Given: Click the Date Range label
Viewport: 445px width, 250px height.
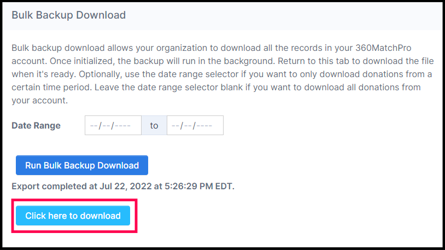Looking at the screenshot, I should click(x=36, y=126).
